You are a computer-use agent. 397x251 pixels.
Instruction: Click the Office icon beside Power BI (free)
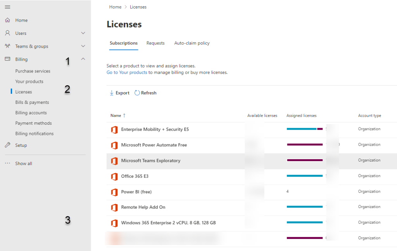coord(114,192)
